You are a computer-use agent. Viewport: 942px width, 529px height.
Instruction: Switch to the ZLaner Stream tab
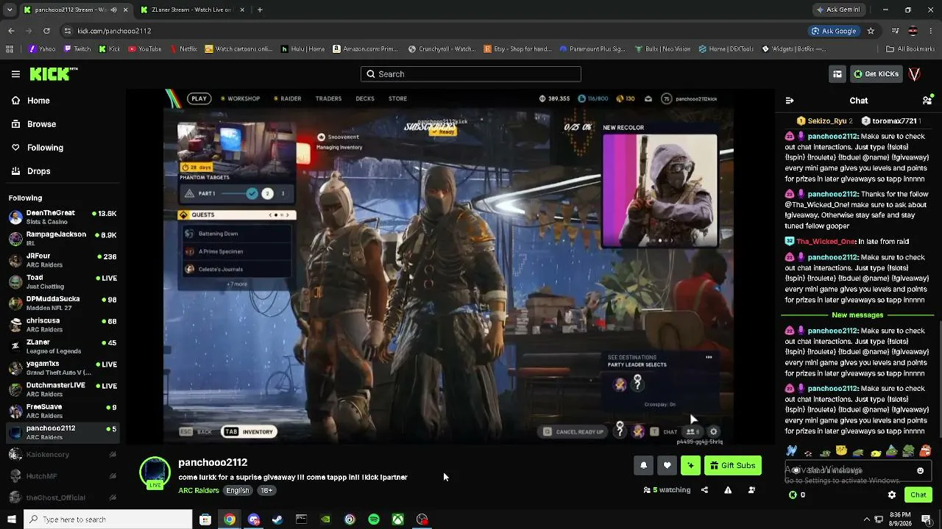(191, 10)
